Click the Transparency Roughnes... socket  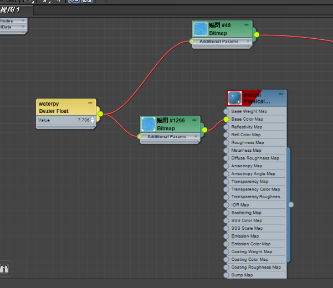tap(227, 197)
